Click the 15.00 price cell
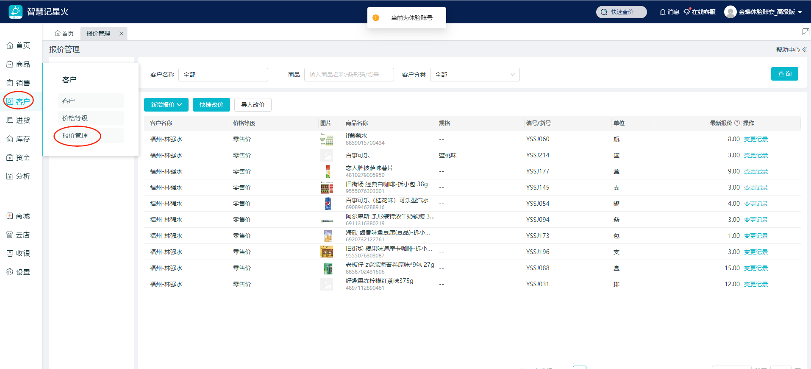Viewport: 811px width, 369px height. [x=732, y=268]
